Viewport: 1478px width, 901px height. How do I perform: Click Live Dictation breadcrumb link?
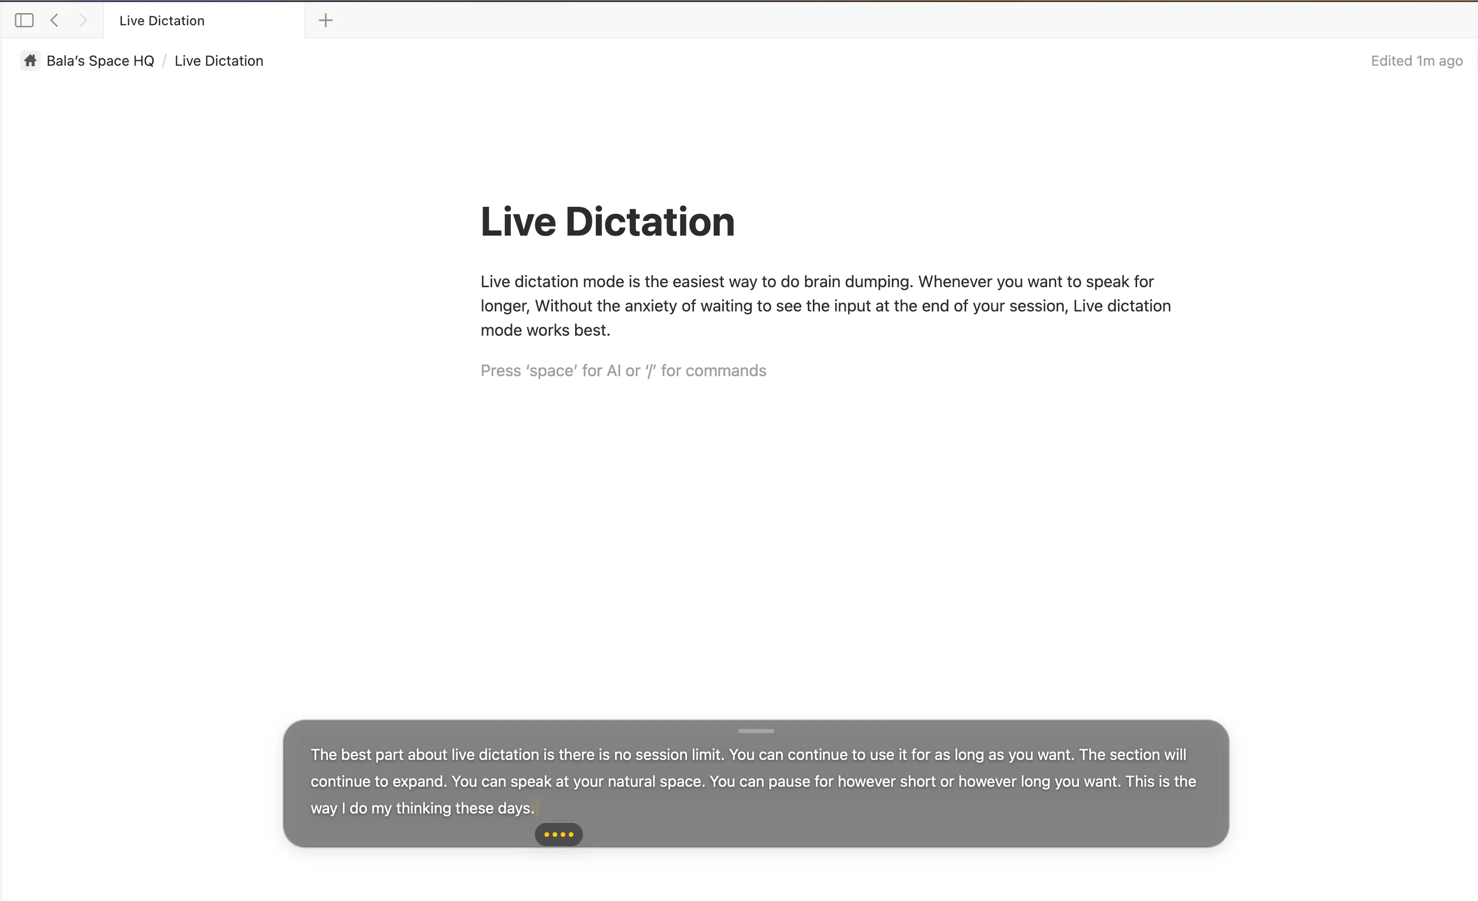tap(219, 61)
